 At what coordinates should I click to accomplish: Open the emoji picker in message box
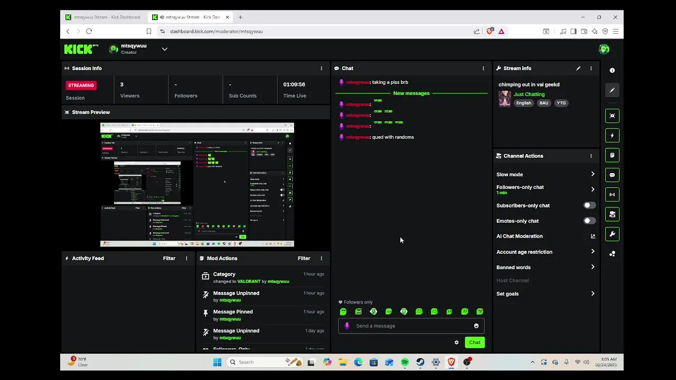pos(476,326)
